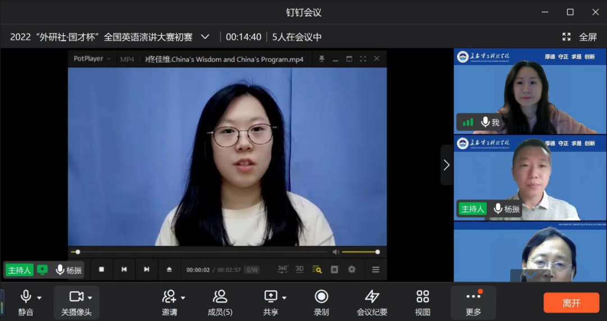Click 杨振 mic icon in participant thumbnail
This screenshot has height=321, width=607.
click(x=498, y=209)
